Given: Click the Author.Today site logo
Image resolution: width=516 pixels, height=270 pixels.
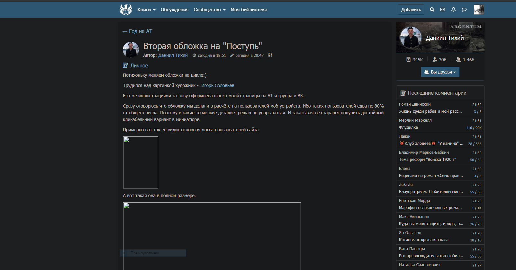Looking at the screenshot, I should point(126,10).
